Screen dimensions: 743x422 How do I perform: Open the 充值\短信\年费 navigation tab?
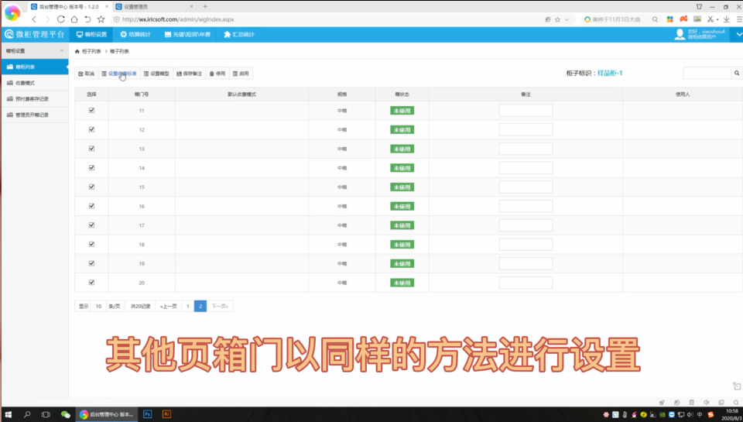click(x=187, y=34)
